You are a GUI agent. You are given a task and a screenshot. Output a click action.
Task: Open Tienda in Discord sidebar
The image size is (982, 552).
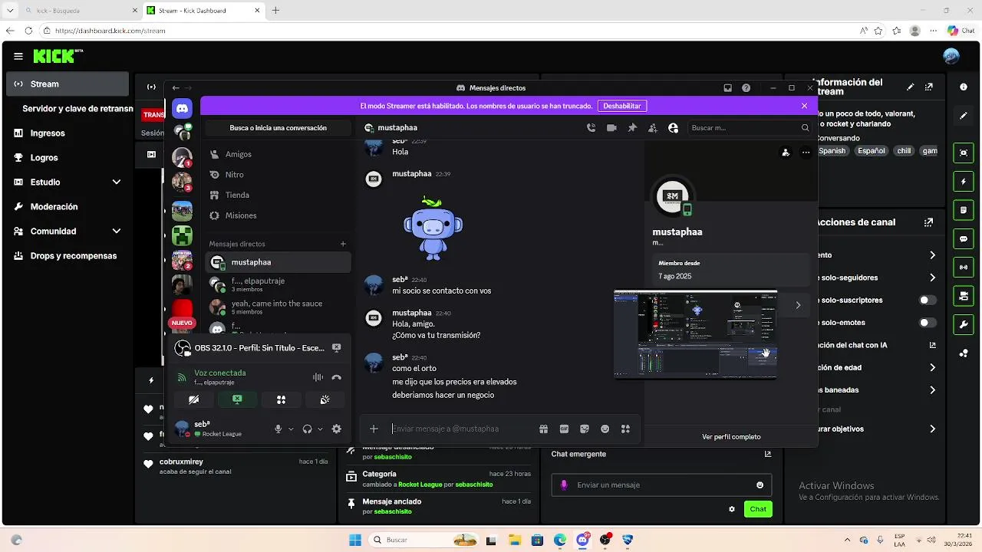(278, 195)
